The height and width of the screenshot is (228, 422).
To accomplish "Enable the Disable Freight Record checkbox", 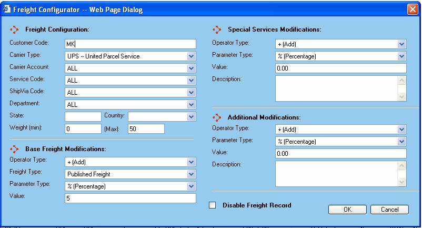I will (x=213, y=205).
